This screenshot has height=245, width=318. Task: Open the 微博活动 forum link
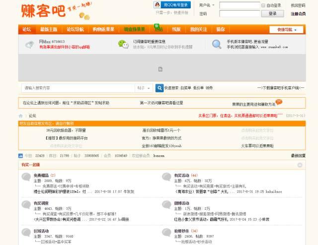coord(182,203)
